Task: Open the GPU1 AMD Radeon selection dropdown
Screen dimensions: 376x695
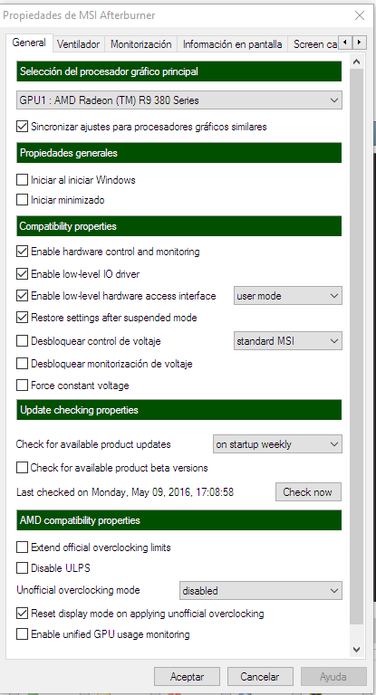Action: pyautogui.click(x=178, y=100)
